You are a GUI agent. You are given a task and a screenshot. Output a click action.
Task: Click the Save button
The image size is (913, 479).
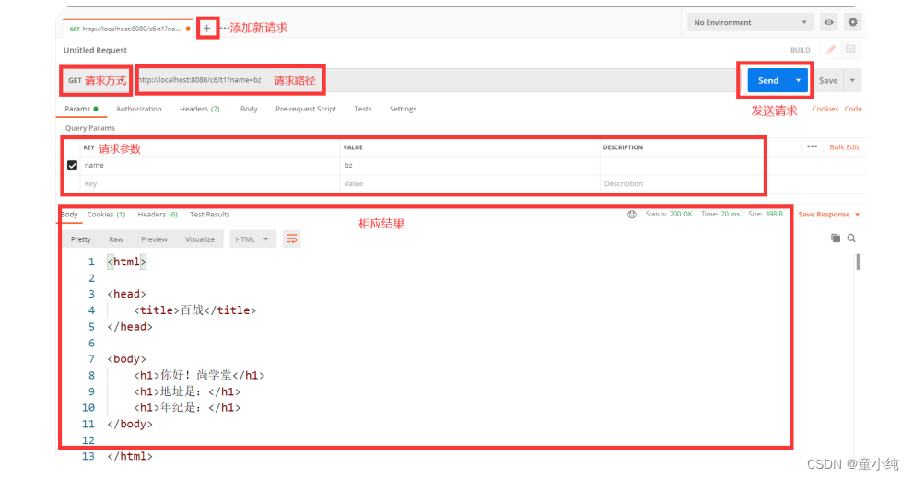tap(828, 80)
